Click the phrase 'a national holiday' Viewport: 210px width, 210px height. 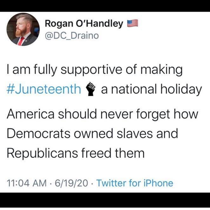(x=151, y=89)
